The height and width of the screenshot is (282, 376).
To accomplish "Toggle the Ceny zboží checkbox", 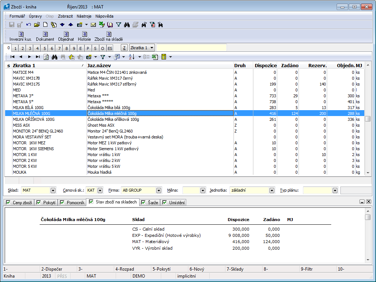I will coord(8,202).
